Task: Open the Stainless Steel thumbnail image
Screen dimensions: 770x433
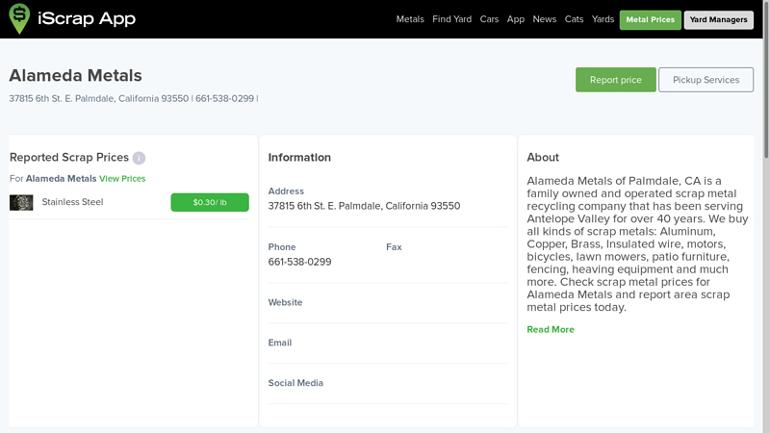Action: (x=21, y=203)
